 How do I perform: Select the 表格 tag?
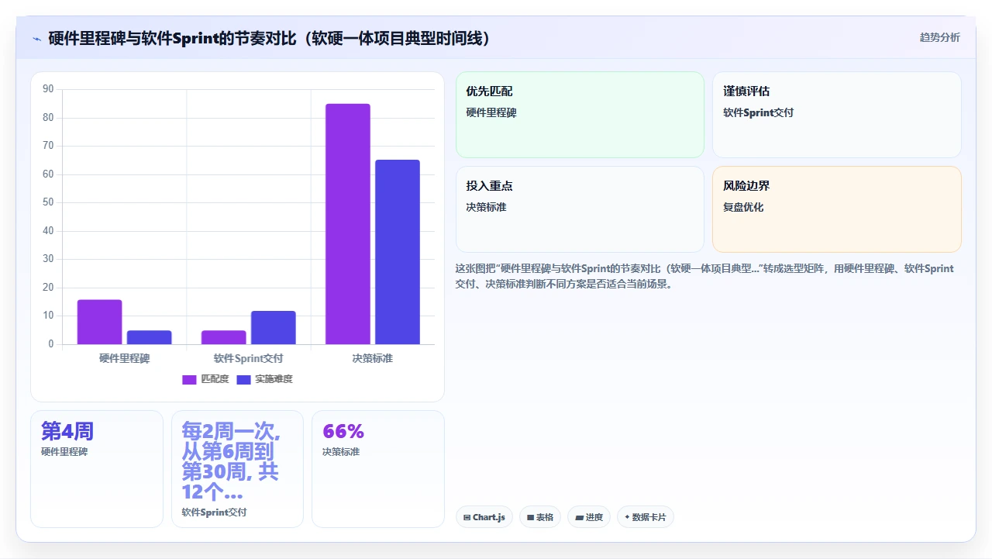[540, 517]
